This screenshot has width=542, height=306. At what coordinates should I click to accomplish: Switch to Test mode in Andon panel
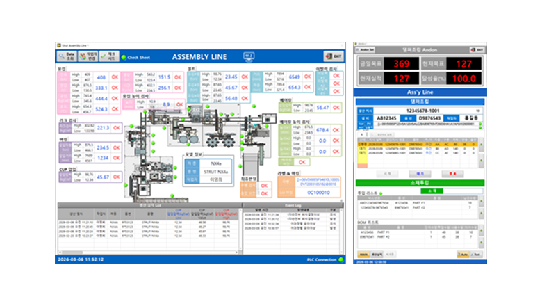476,255
